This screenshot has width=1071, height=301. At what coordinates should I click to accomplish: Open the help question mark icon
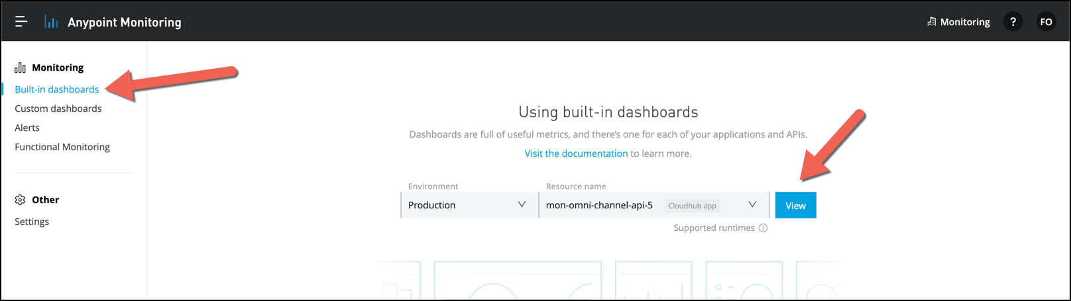pos(1013,22)
